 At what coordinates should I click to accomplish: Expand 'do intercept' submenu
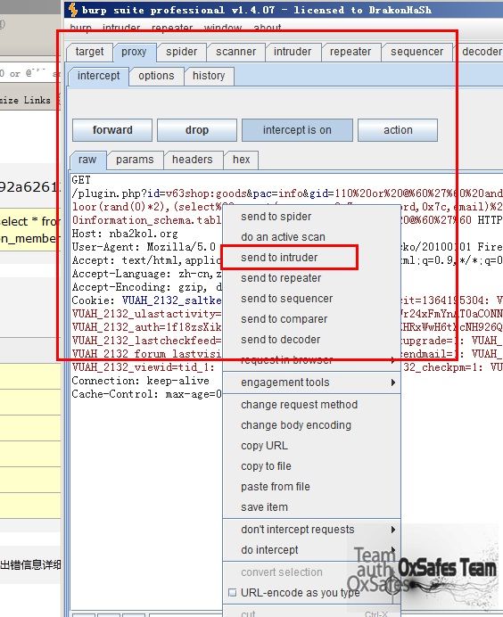[311, 550]
